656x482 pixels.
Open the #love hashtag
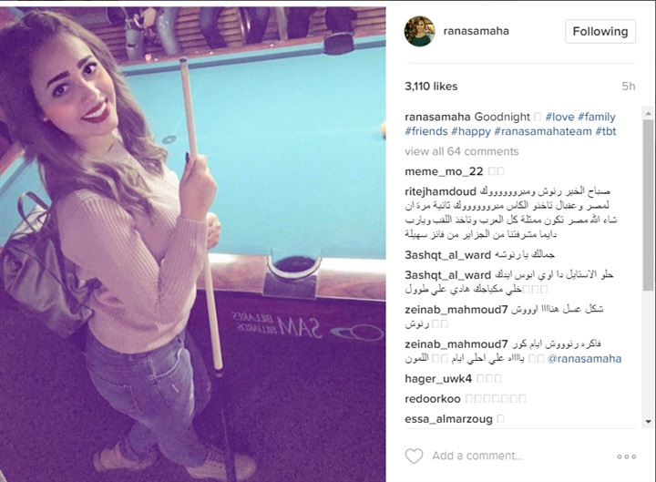[559, 117]
